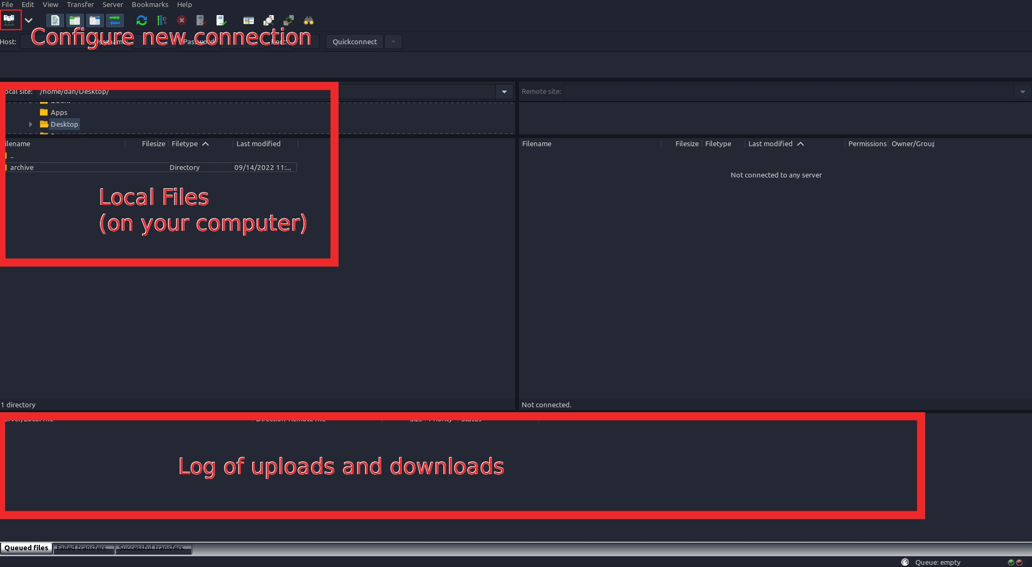Open the Quickconnect history dropdown arrow
Viewport: 1032px width, 567px height.
(x=393, y=42)
